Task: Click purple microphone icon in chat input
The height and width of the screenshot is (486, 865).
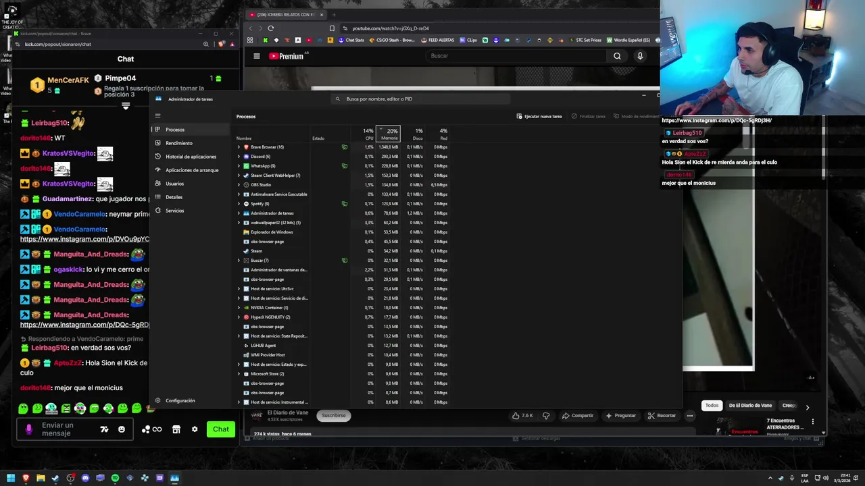Action: tap(28, 429)
